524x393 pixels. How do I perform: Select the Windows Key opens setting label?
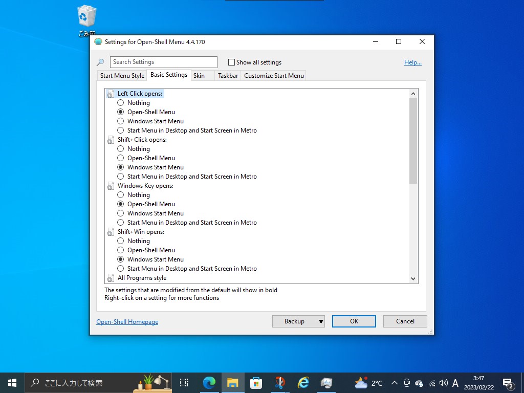tap(145, 186)
